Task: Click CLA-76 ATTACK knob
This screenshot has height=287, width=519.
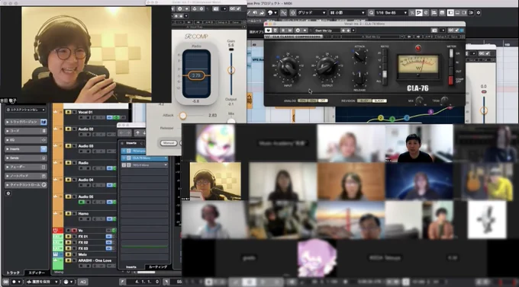Action: pos(359,56)
